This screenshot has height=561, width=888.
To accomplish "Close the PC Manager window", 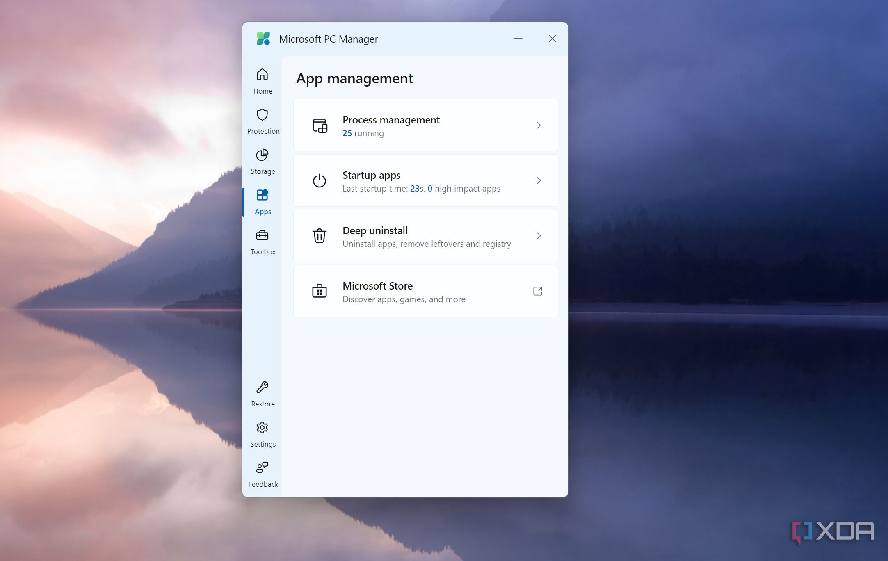I will [x=552, y=39].
